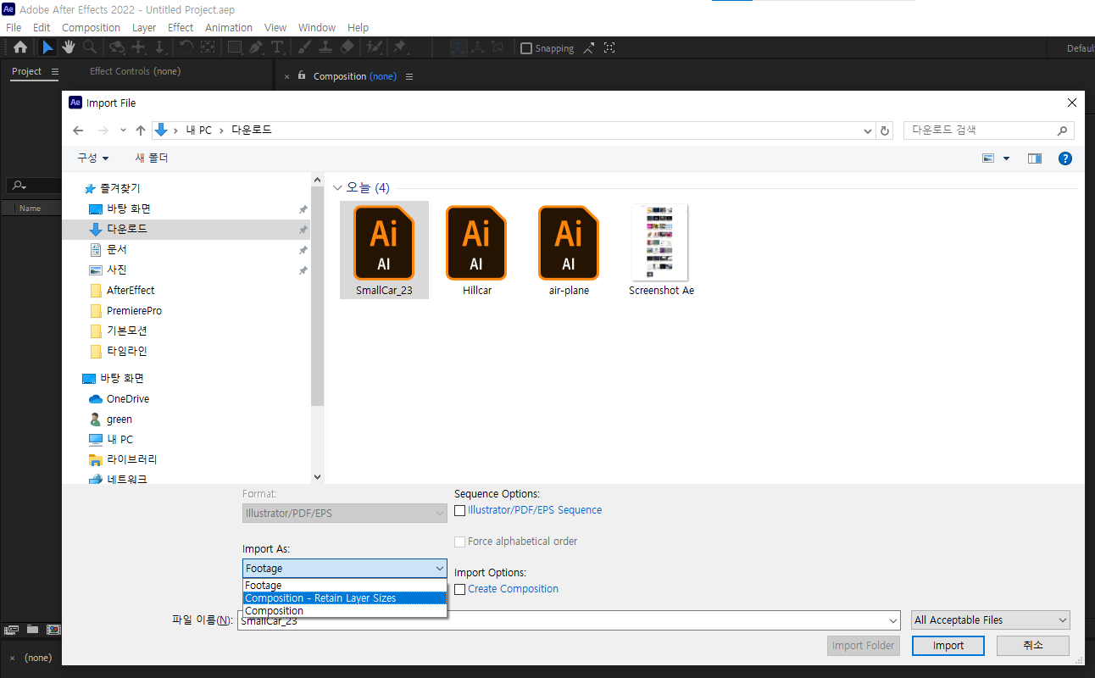
Task: Click the composition lock icon
Action: coord(302,75)
